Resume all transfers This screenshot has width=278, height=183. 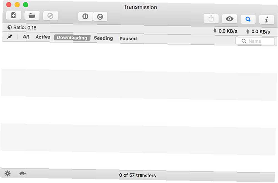(100, 17)
